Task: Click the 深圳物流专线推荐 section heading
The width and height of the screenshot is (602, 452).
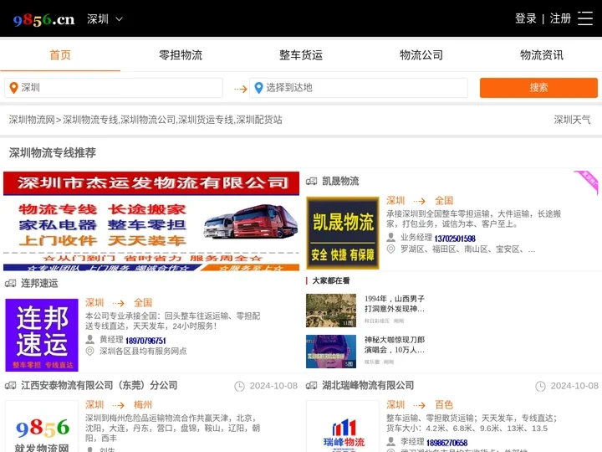Action: click(x=53, y=153)
